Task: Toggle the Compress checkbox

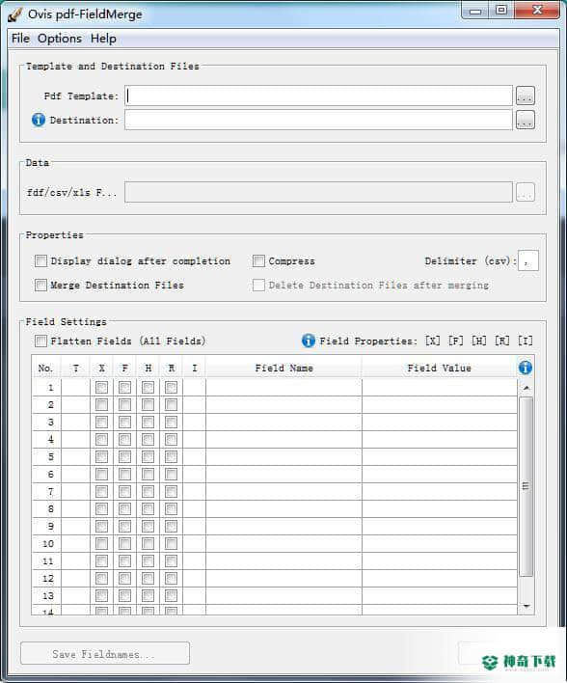Action: tap(258, 260)
